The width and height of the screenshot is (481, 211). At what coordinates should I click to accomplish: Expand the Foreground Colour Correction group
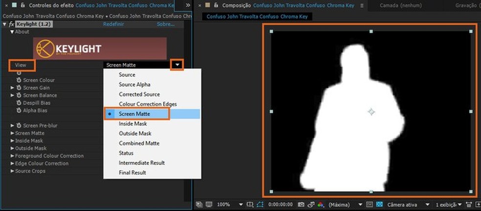click(13, 156)
